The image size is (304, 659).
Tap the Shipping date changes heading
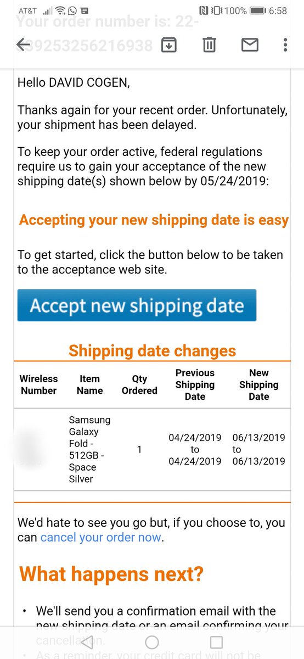click(152, 351)
